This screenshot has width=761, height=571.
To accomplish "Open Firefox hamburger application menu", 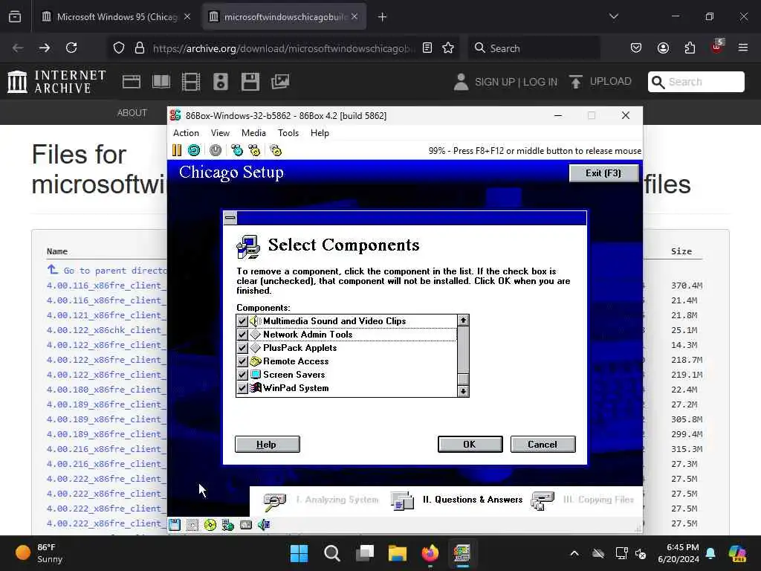I will tap(743, 48).
